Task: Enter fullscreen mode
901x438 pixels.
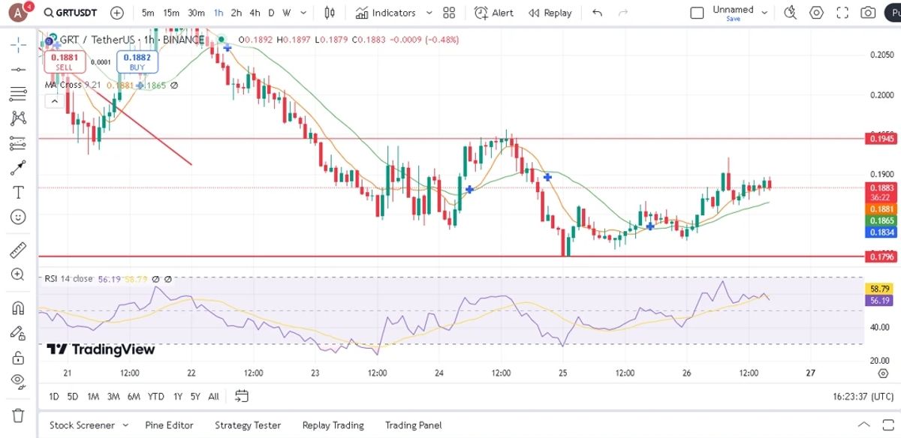Action: click(842, 13)
